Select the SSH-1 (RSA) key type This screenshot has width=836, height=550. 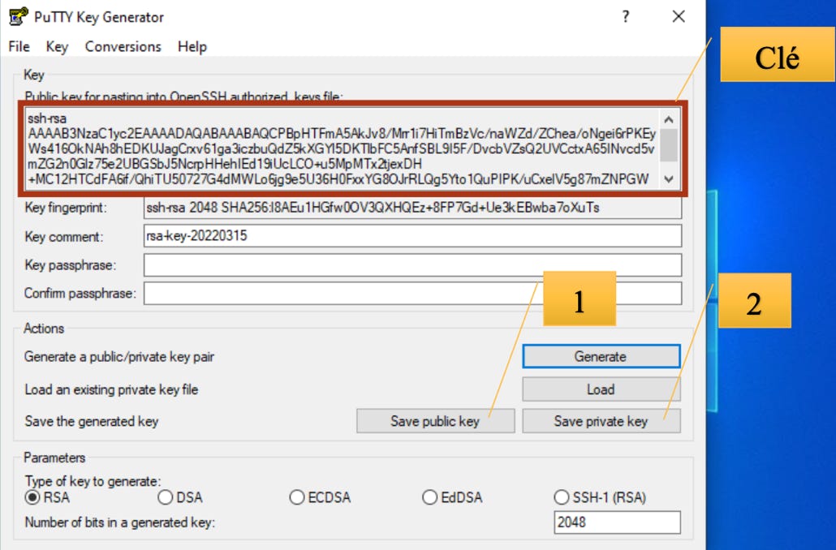tap(562, 498)
